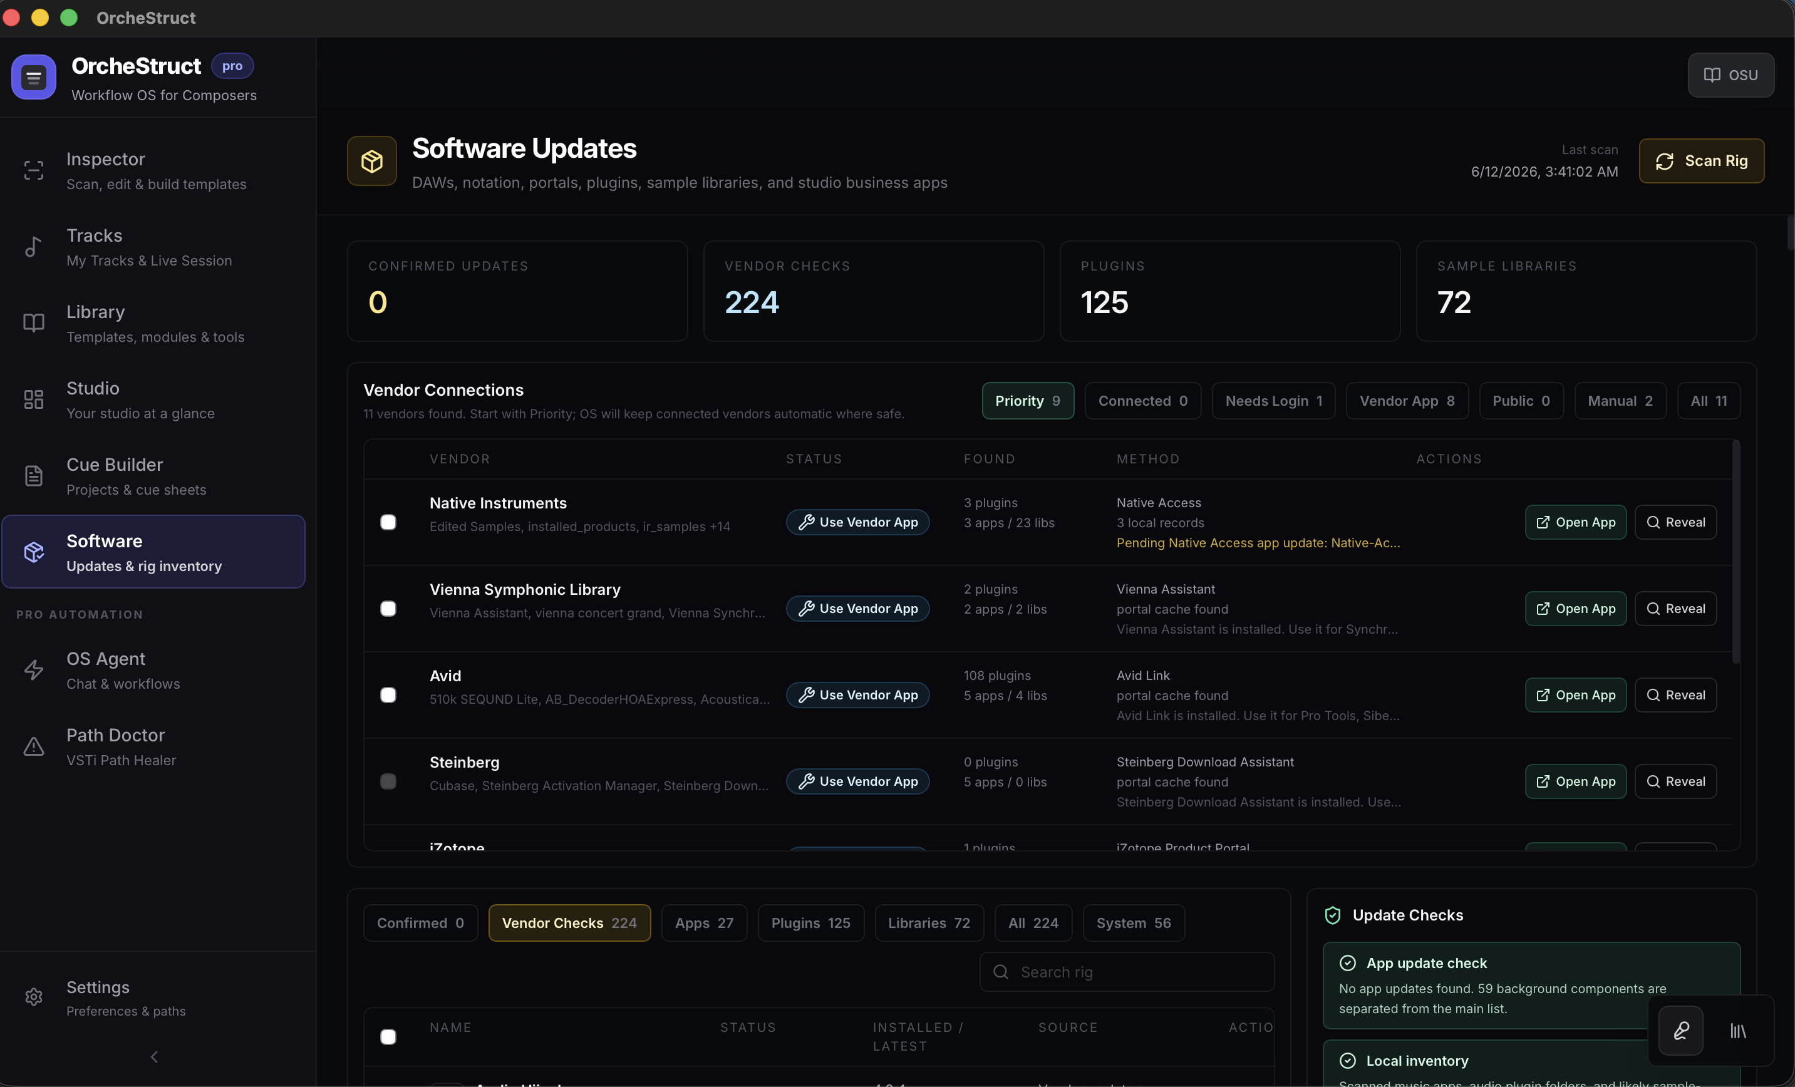Image resolution: width=1795 pixels, height=1087 pixels.
Task: Click the Local inventory checkmark icon
Action: pyautogui.click(x=1348, y=1061)
